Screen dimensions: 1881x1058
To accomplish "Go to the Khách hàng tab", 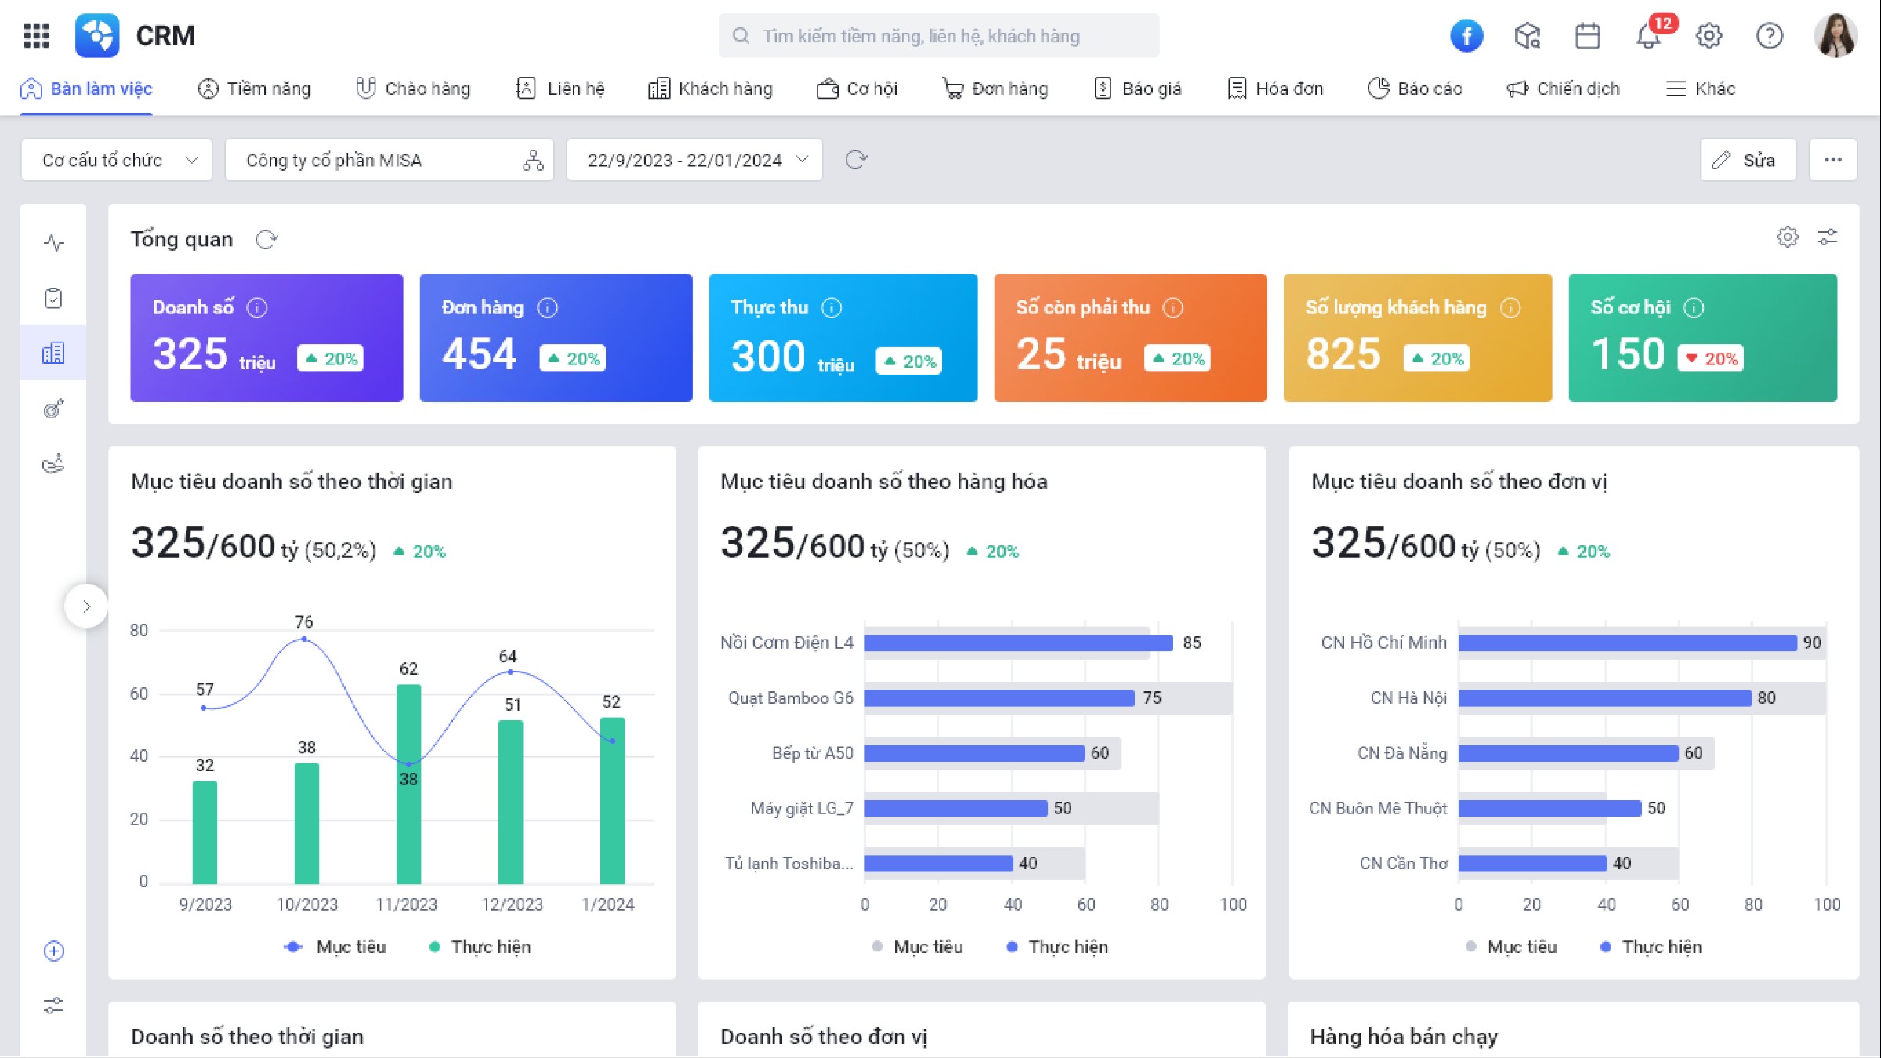I will [710, 89].
